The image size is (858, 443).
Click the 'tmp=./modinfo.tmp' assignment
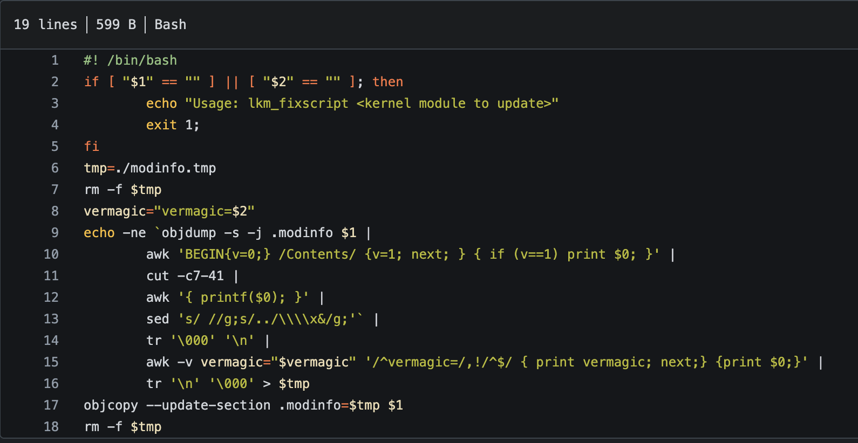150,168
